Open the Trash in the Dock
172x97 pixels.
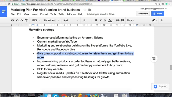click(x=124, y=95)
